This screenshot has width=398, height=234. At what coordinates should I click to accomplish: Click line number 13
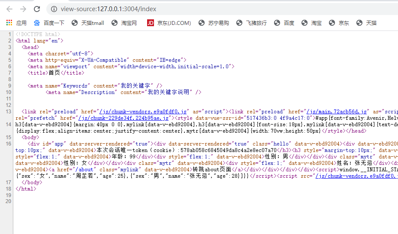[9, 112]
